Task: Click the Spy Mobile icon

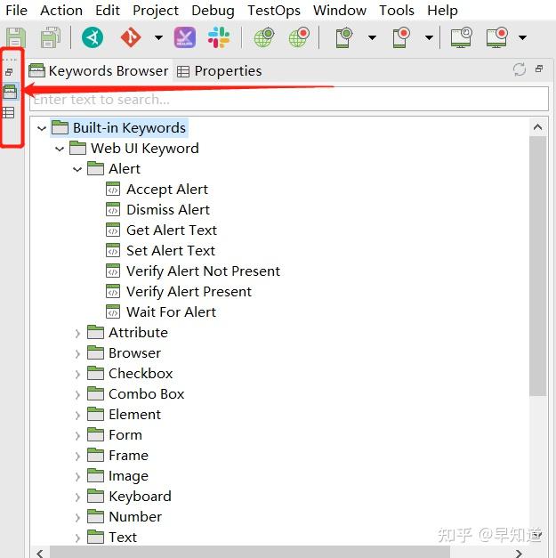Action: click(x=344, y=37)
